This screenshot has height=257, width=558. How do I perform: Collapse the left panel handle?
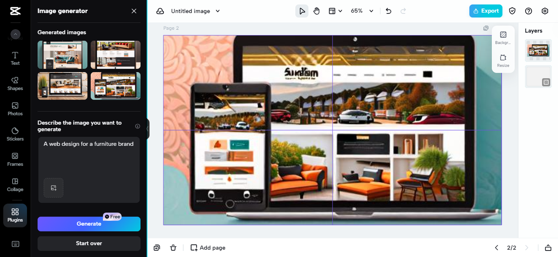[x=148, y=129]
